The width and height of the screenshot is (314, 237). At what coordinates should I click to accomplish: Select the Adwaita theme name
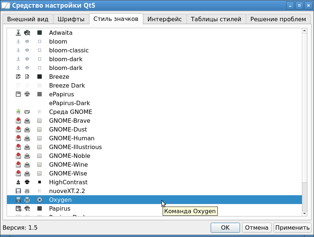tap(61, 33)
